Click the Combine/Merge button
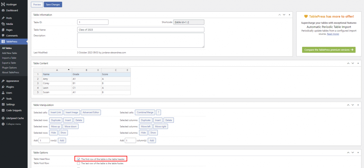 tap(145, 112)
